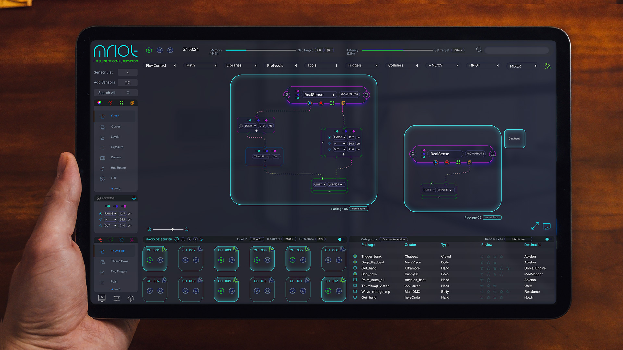This screenshot has height=350, width=623.
Task: Open the UDP/TCP dropdown in Package 09
Action: (445, 190)
